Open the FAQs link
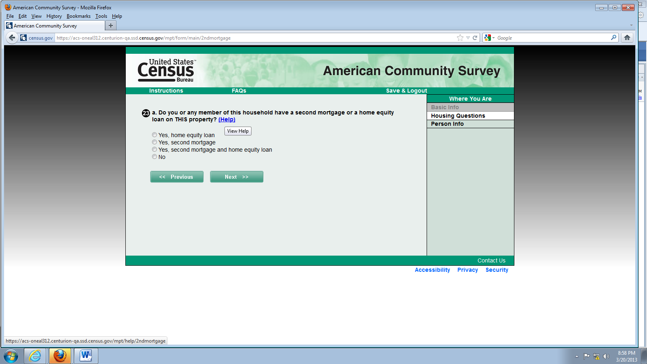The image size is (647, 364). pos(239,91)
